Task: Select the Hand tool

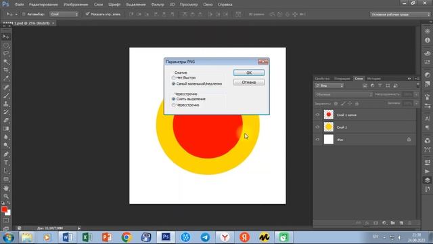Action: pyautogui.click(x=6, y=188)
